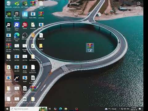
Task: Click the highlighted WinRAR archive on the desktop
Action: click(90, 47)
